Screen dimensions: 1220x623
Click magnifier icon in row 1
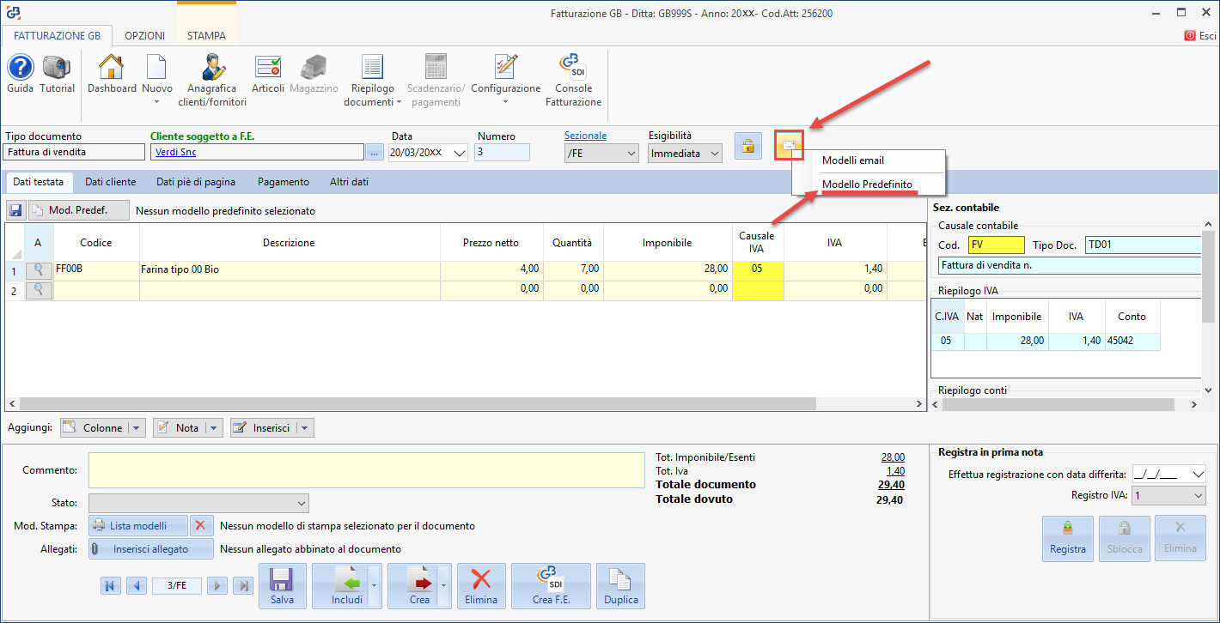click(x=39, y=270)
